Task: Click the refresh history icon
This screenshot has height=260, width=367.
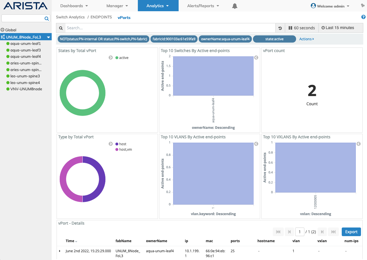Action: coord(280,28)
